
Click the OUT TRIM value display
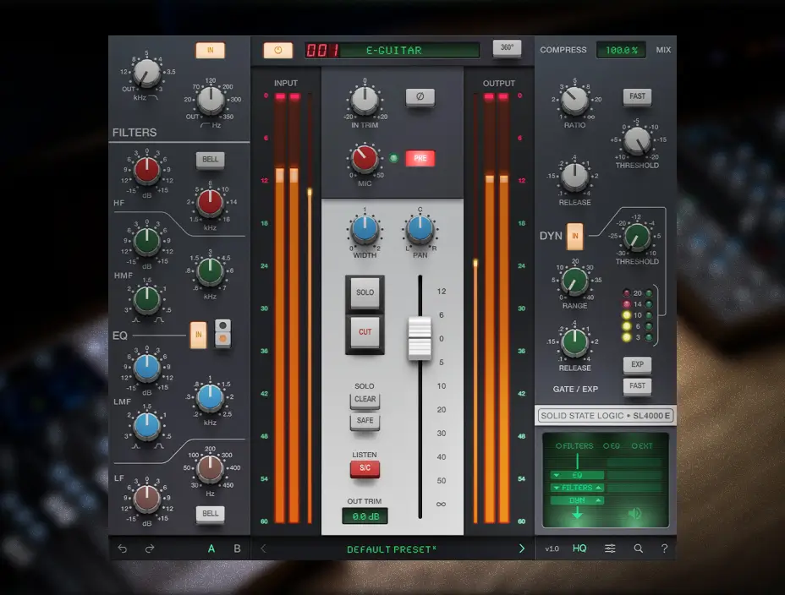364,515
